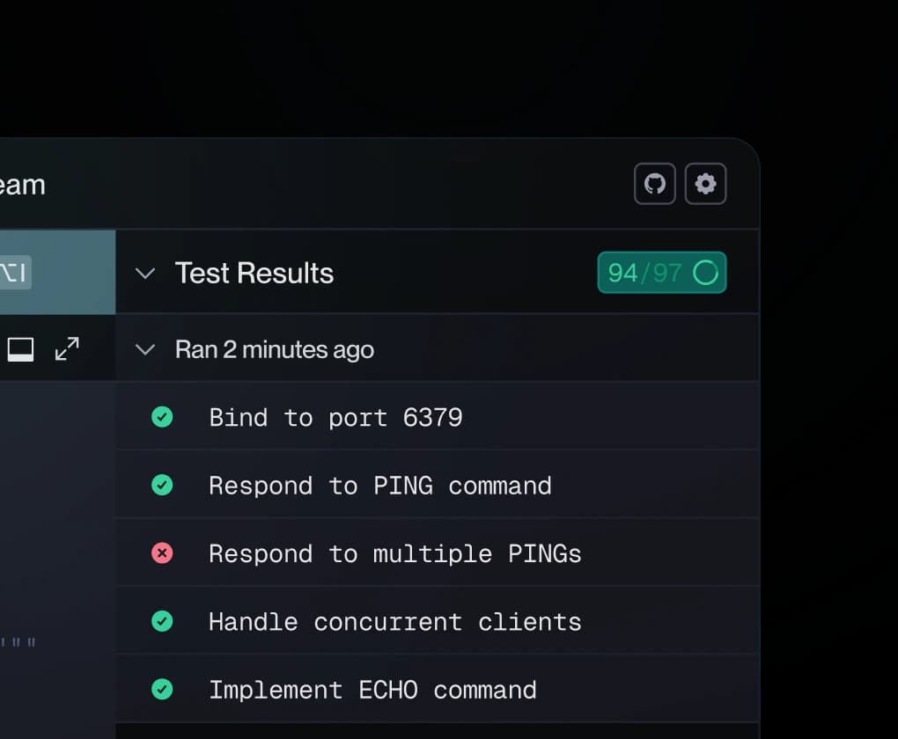Image resolution: width=898 pixels, height=739 pixels.
Task: Click the 94/97 test count
Action: click(644, 273)
